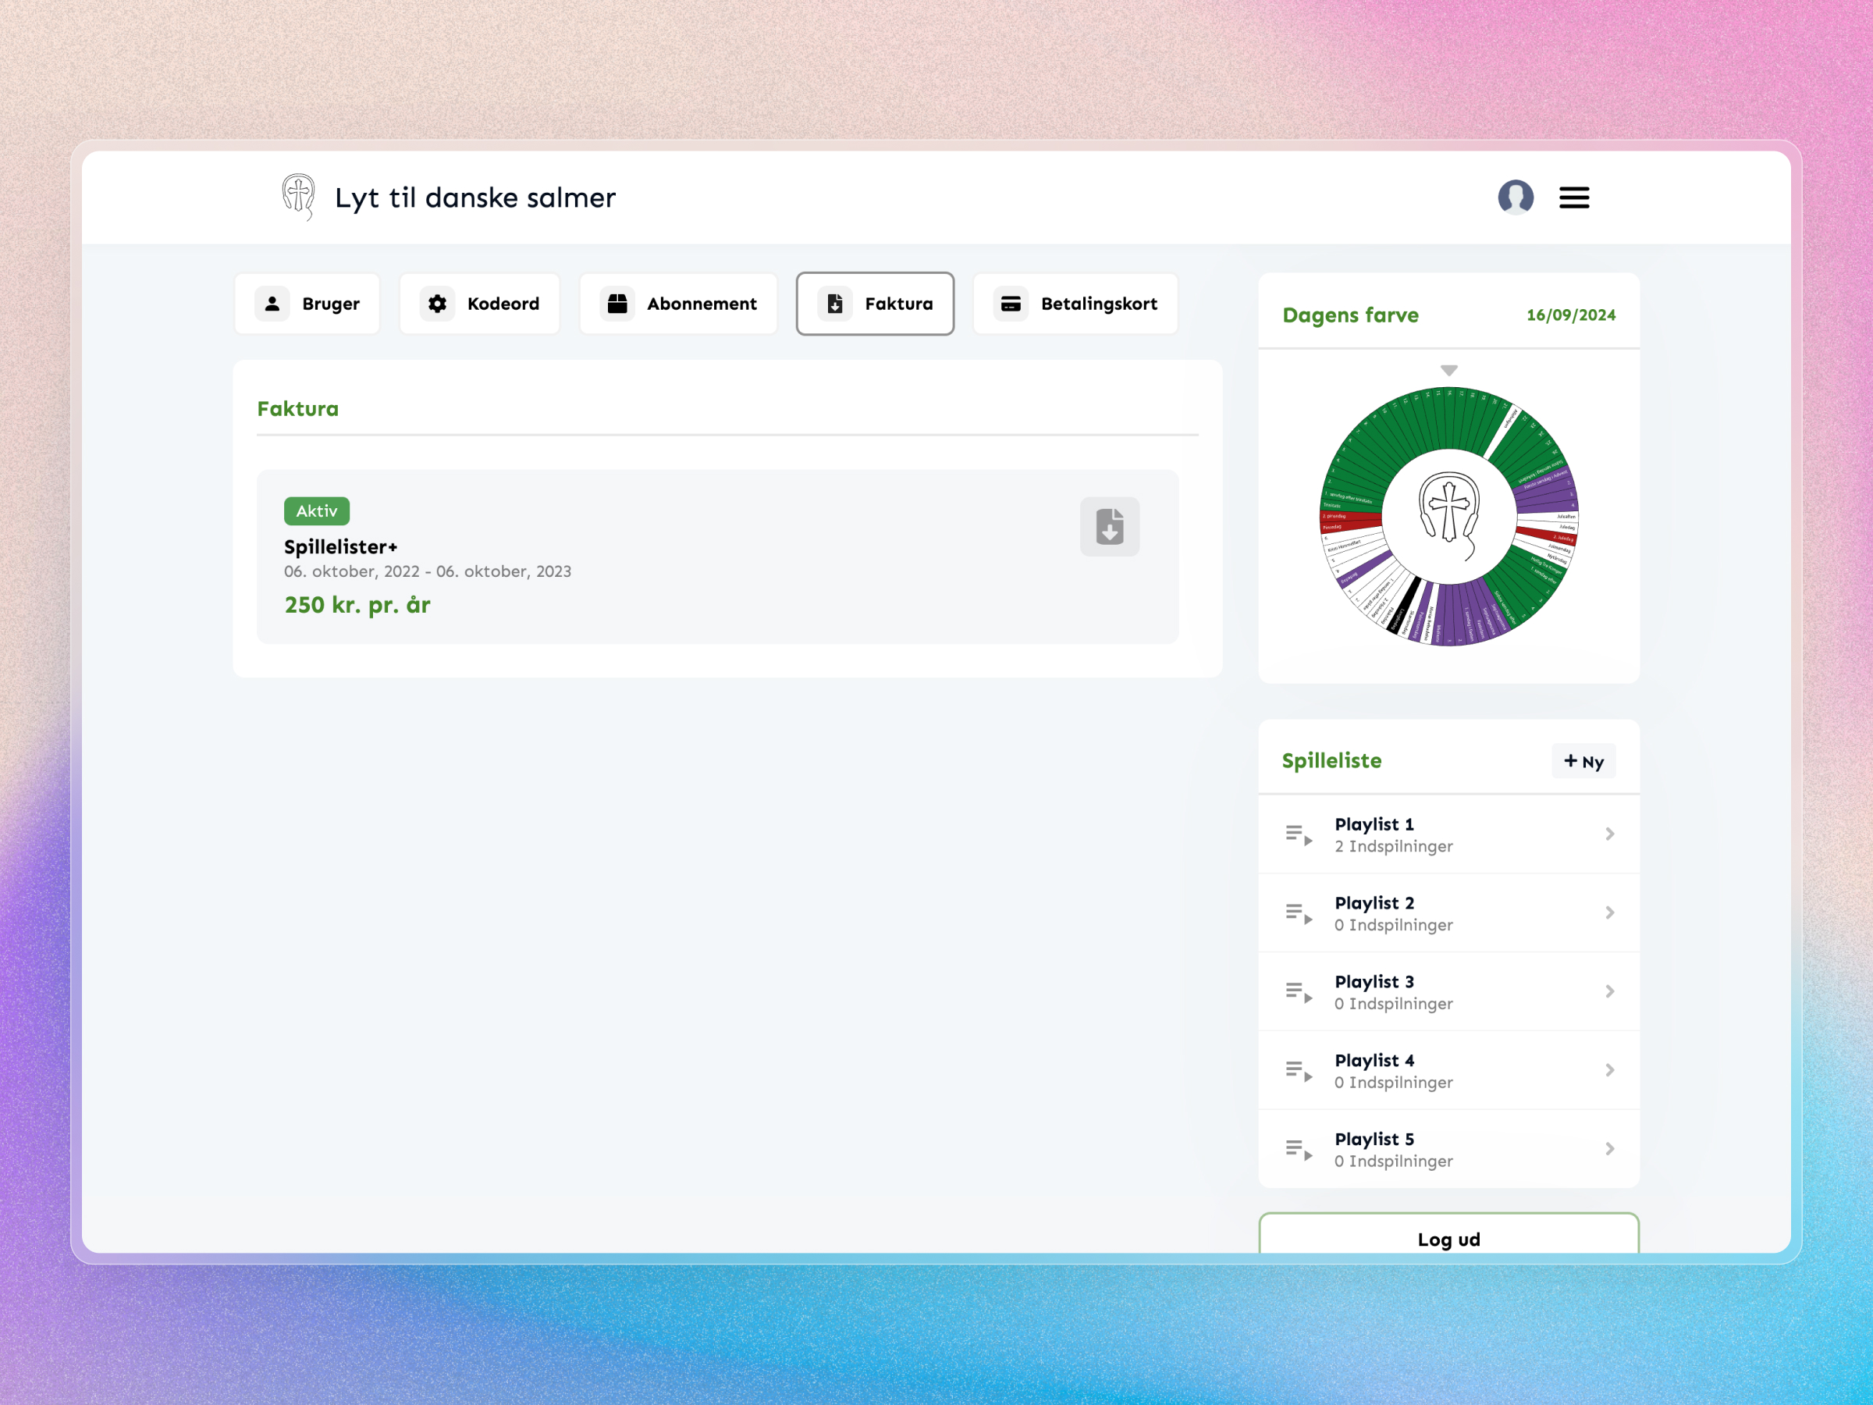Select the Abonnement package icon
Image resolution: width=1873 pixels, height=1405 pixels.
point(618,303)
